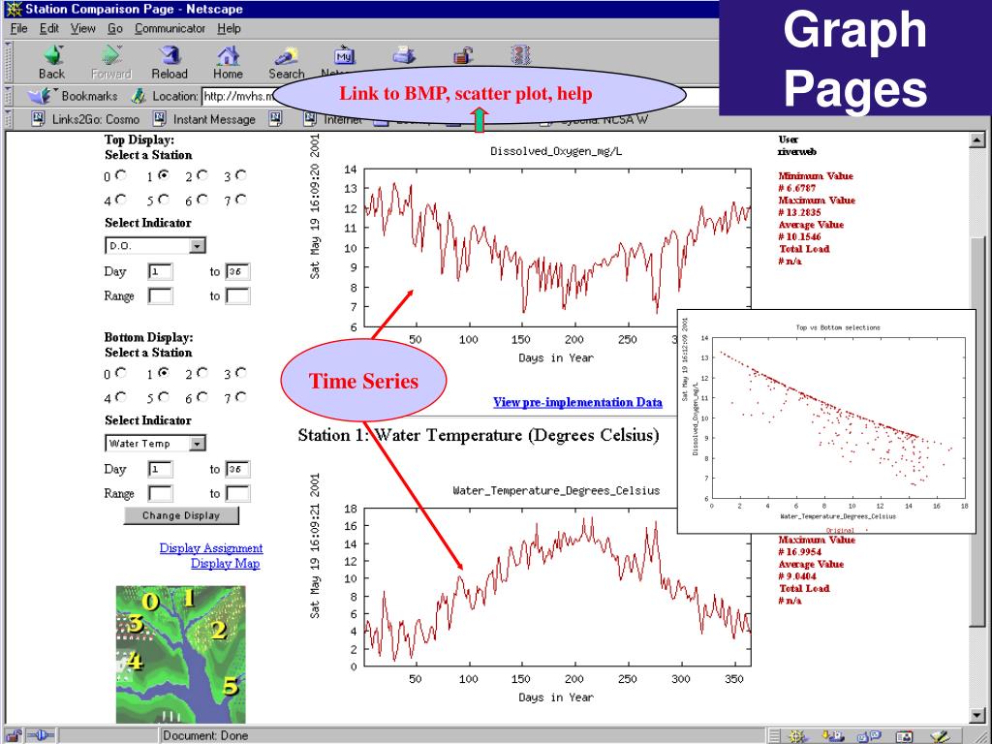Open the Instant Message personal toolbar bookmark
The height and width of the screenshot is (744, 992).
tap(204, 119)
